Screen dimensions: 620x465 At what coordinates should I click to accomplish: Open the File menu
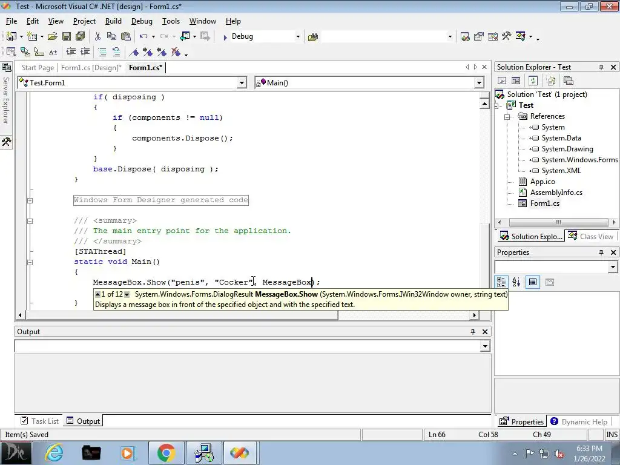coord(12,21)
